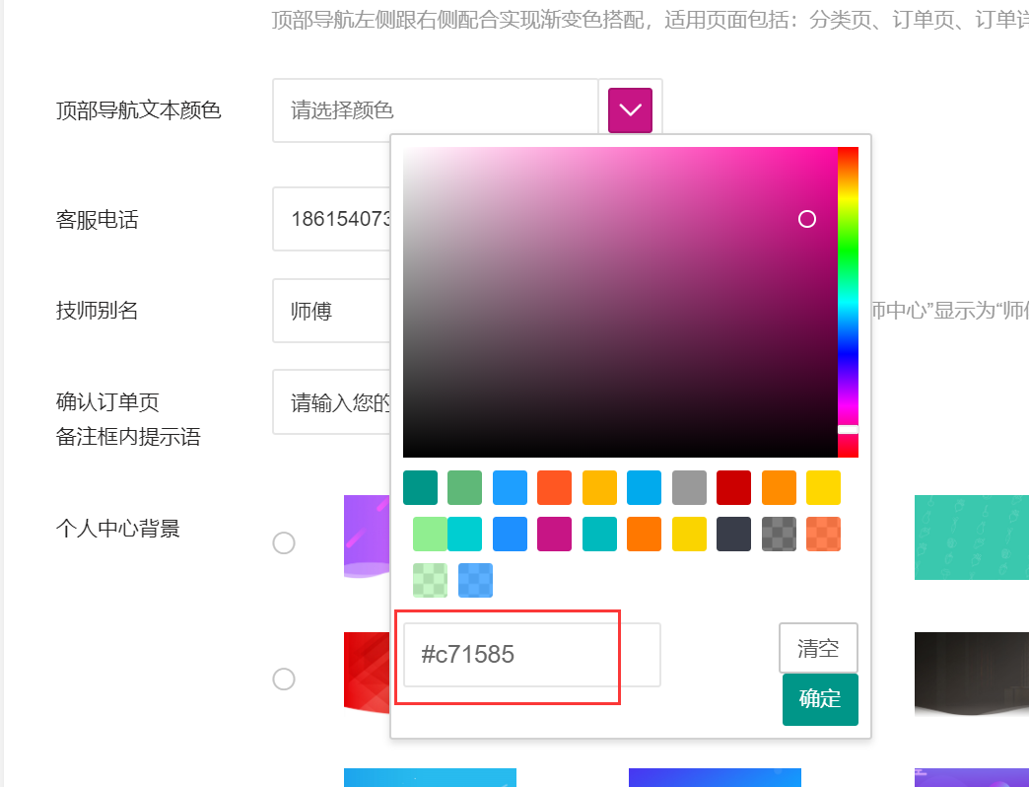The image size is (1029, 787).
Task: Pick the gold yellow swatch in second row
Action: [689, 534]
